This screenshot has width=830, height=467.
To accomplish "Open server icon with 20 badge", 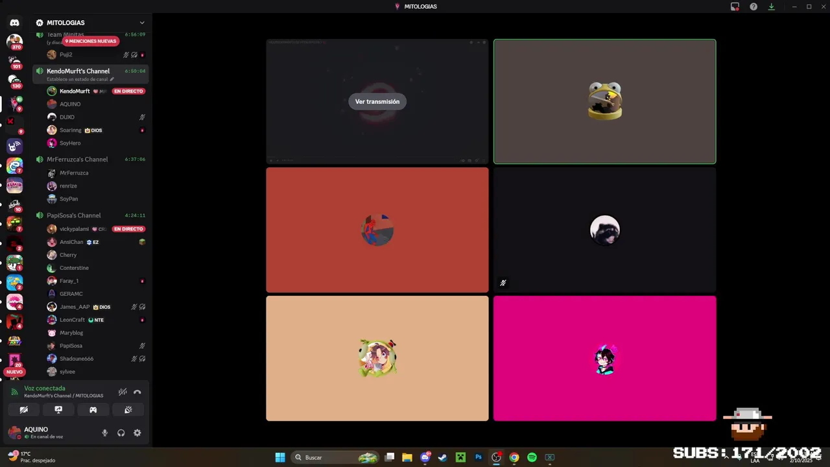I will tap(14, 359).
